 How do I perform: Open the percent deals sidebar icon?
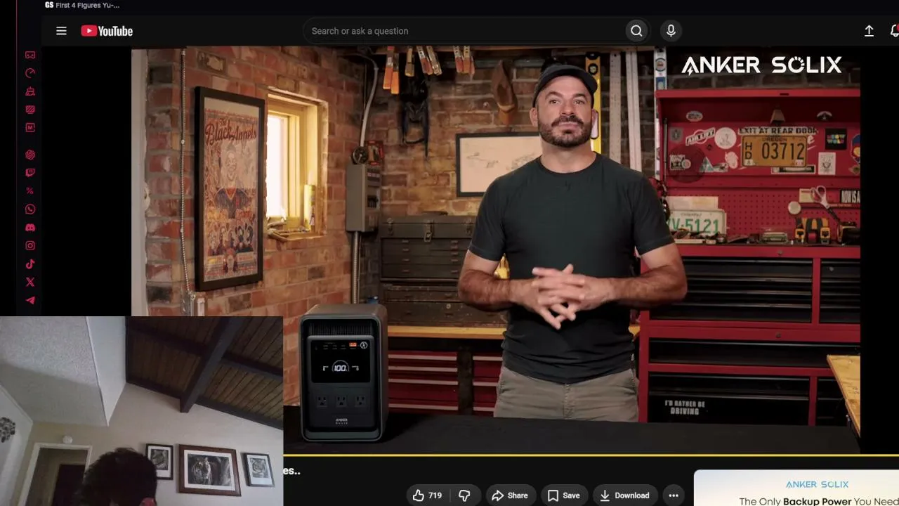pos(30,191)
